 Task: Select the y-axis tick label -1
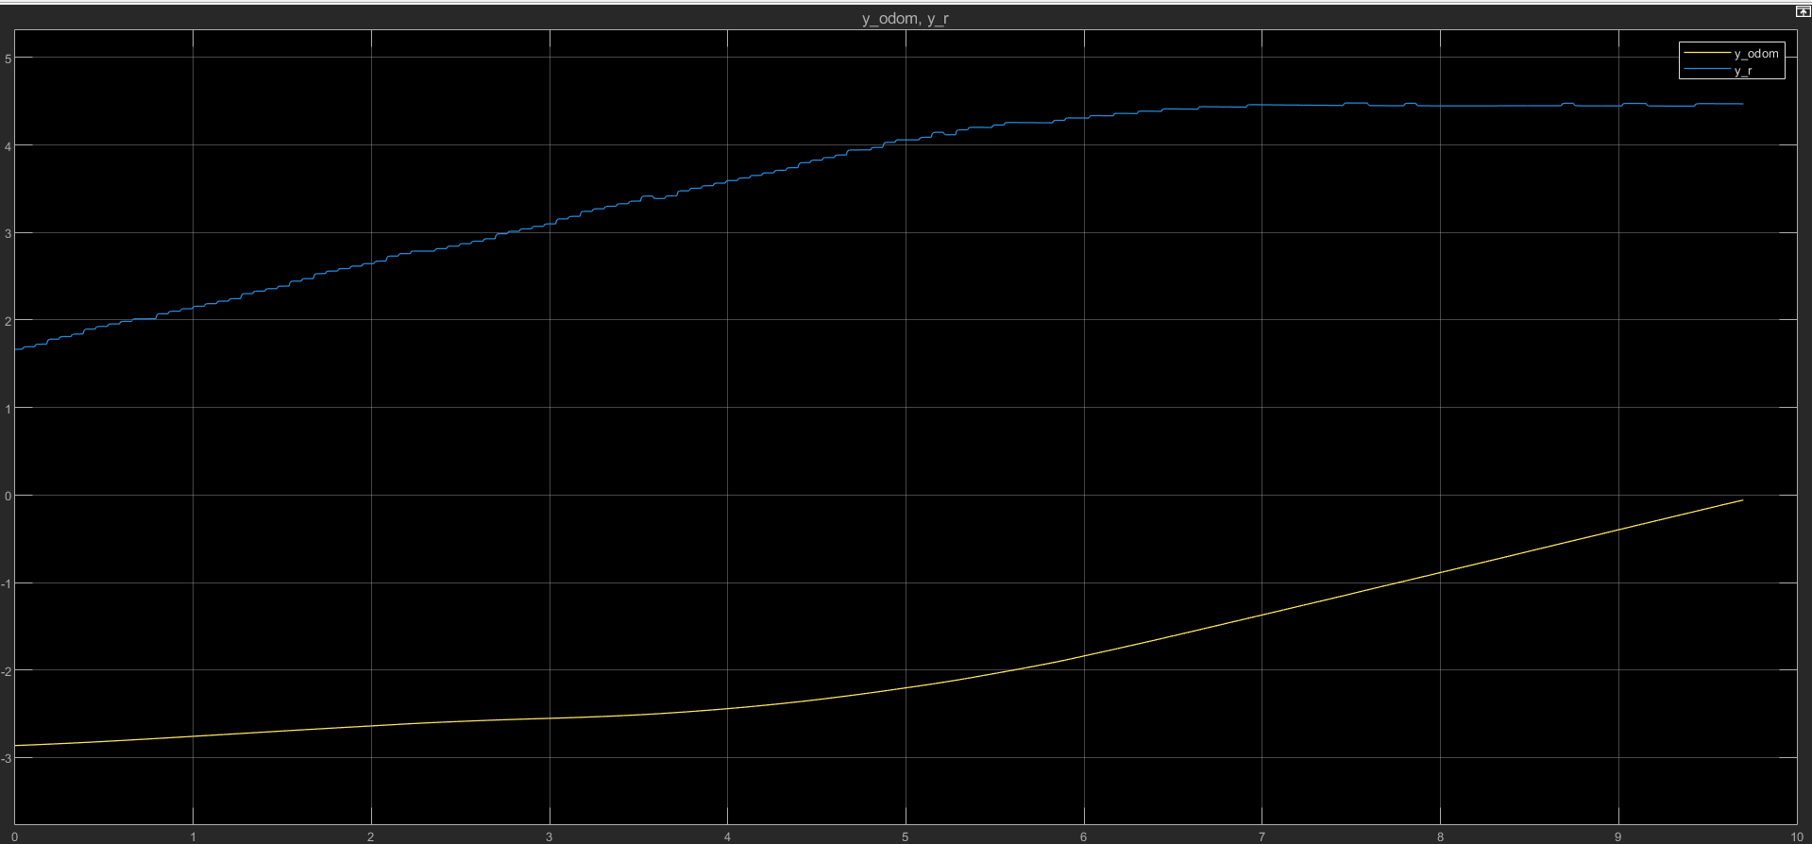[x=6, y=583]
